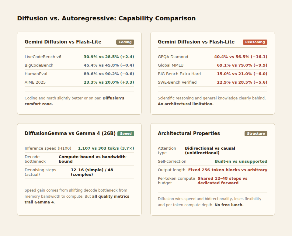Select the 'BigCodeBench' label
Image resolution: width=292 pixels, height=236 pixels.
(x=39, y=65)
